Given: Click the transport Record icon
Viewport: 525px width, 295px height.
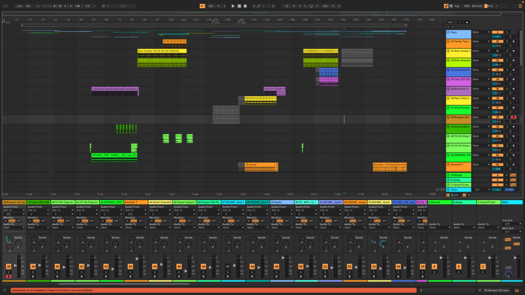Looking at the screenshot, I should [245, 5].
